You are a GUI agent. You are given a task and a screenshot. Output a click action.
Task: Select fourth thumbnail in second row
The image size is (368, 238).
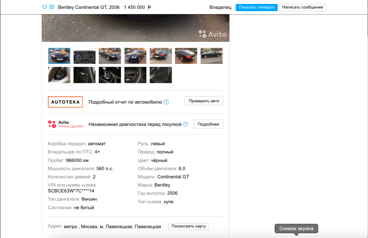click(136, 75)
